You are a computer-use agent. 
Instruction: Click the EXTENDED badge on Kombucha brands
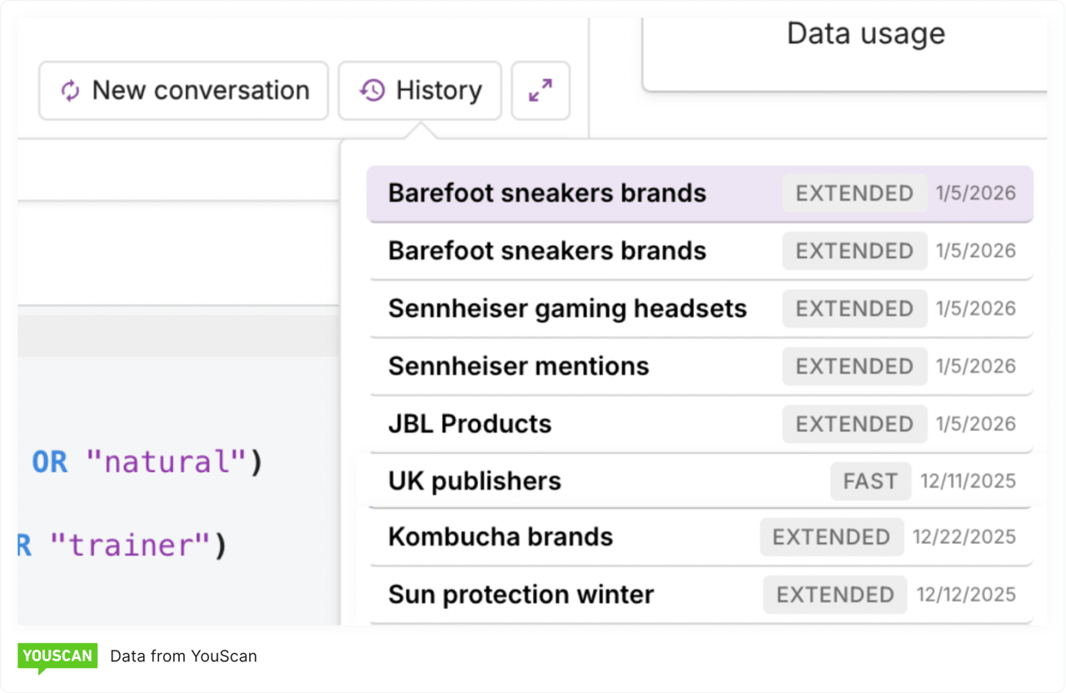(x=831, y=537)
